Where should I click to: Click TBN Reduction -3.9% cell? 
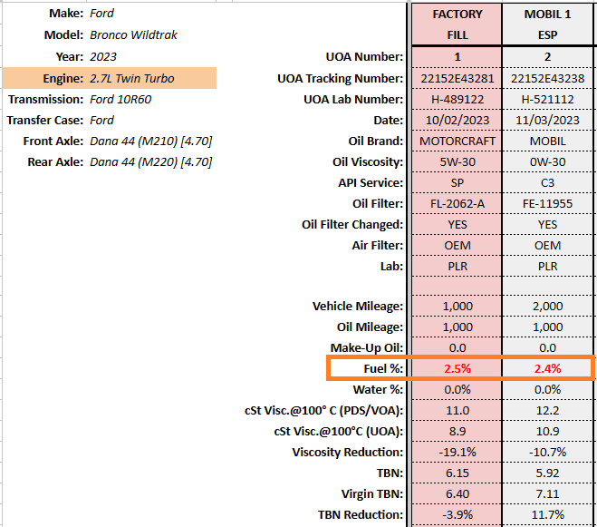pyautogui.click(x=457, y=515)
